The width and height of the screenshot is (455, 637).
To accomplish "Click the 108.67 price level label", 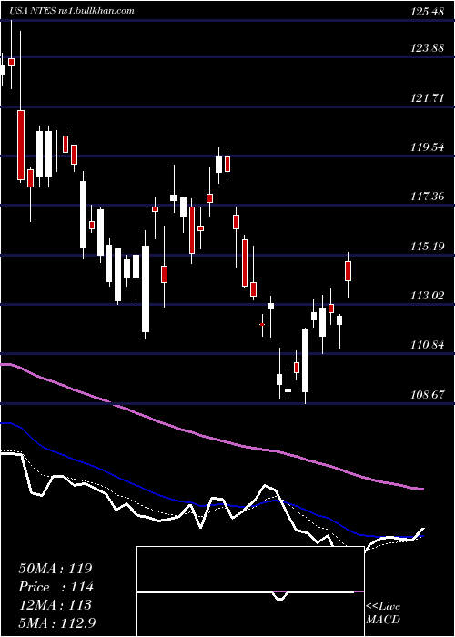I will click(427, 394).
